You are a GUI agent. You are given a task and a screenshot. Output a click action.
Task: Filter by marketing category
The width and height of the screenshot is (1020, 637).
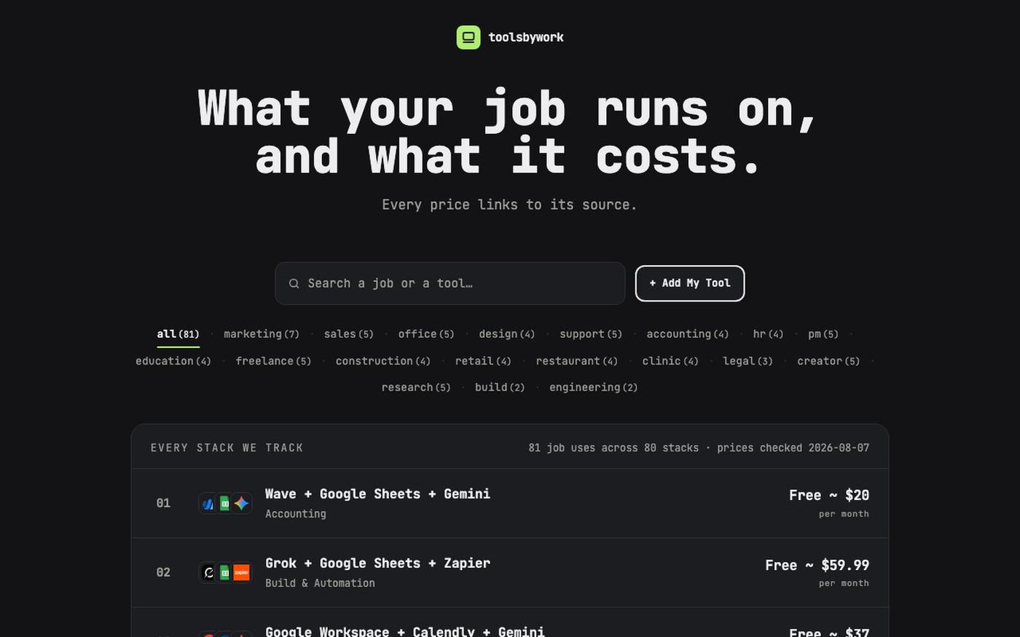[x=262, y=334]
